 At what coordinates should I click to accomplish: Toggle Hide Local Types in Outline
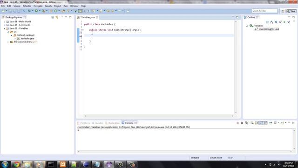[289, 22]
